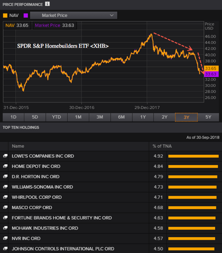The width and height of the screenshot is (222, 253).
Task: Select the 2Y time range
Action: [165, 117]
